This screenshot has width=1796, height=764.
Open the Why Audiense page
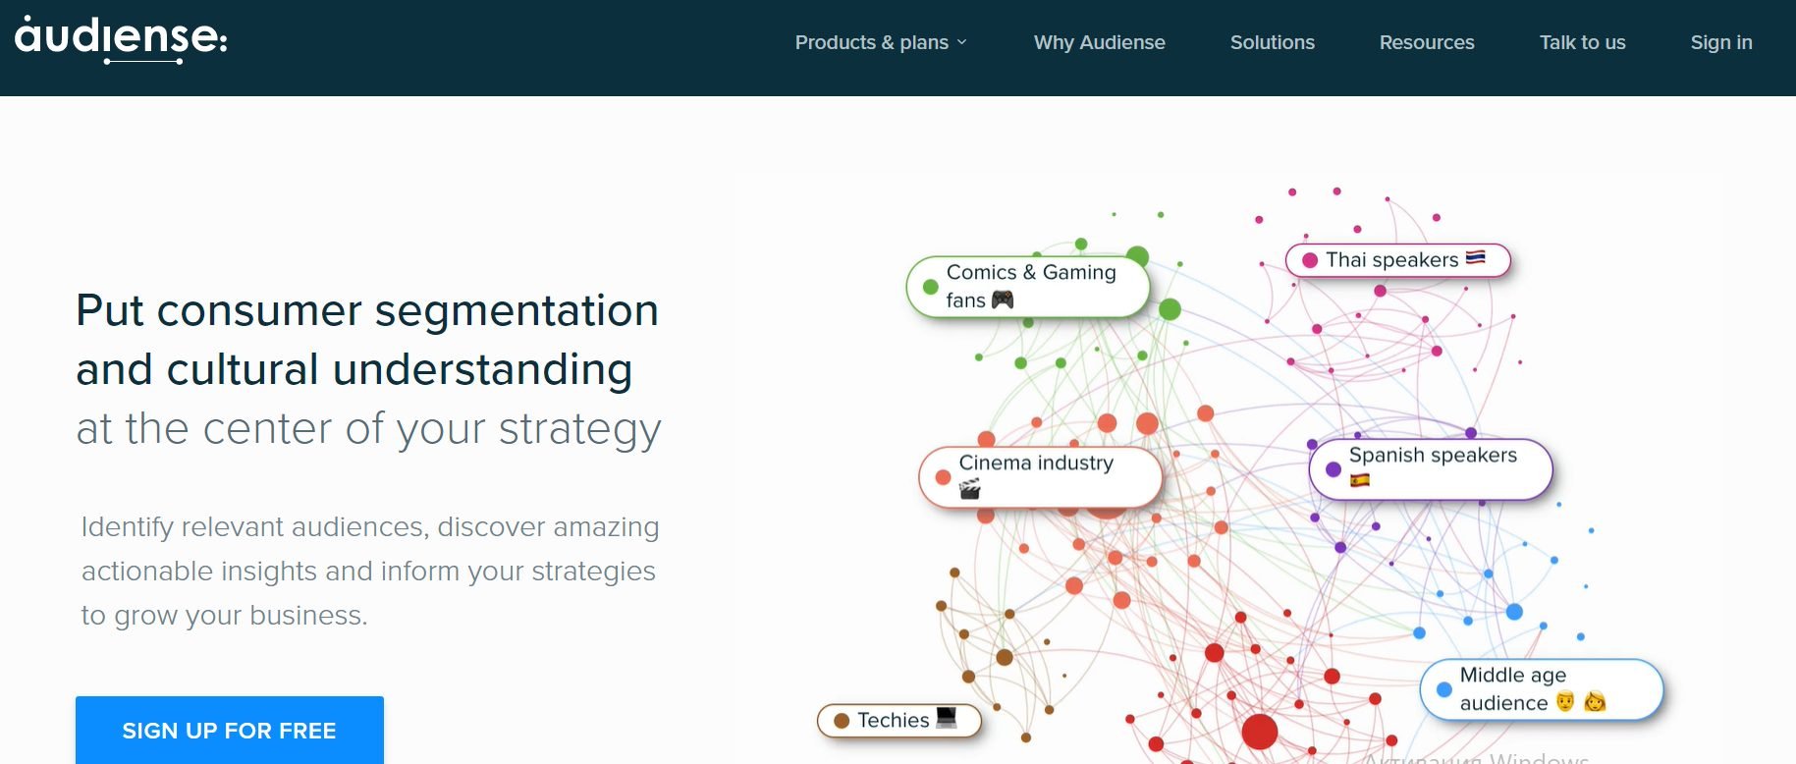(x=1099, y=42)
